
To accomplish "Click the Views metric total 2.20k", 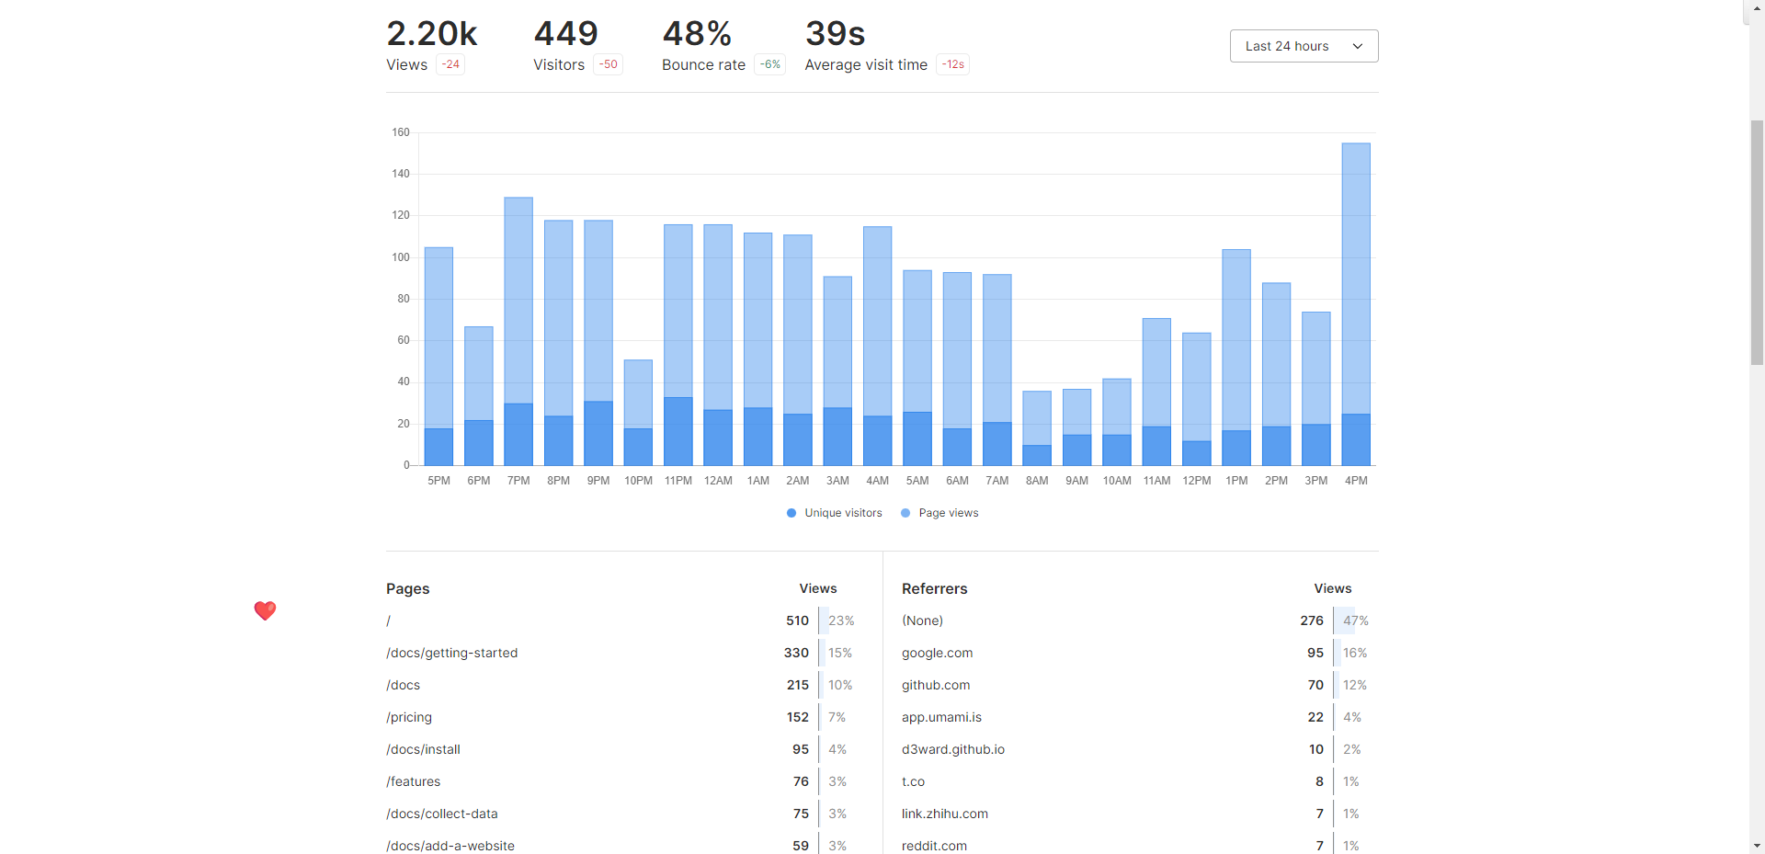I will (x=431, y=34).
